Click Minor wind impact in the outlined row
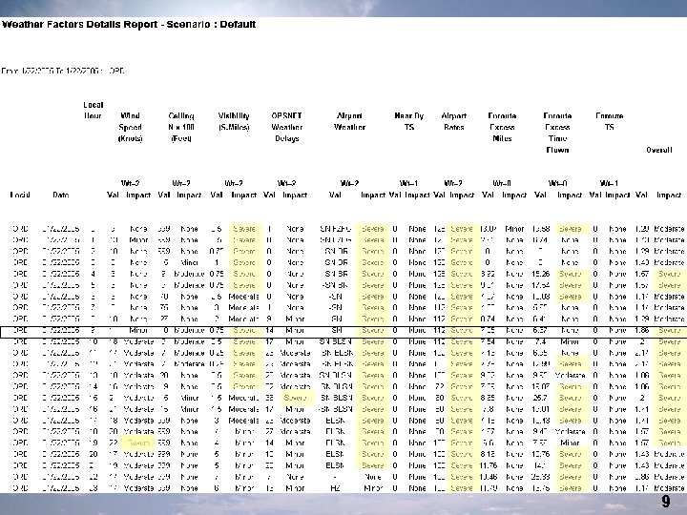 tap(138, 330)
